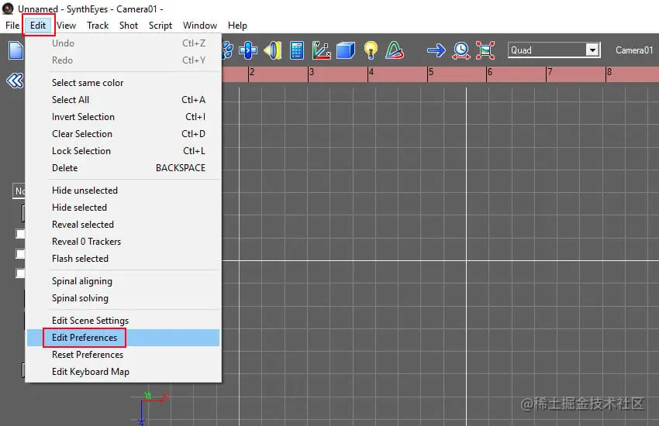Click the clock timing icon

coord(461,50)
